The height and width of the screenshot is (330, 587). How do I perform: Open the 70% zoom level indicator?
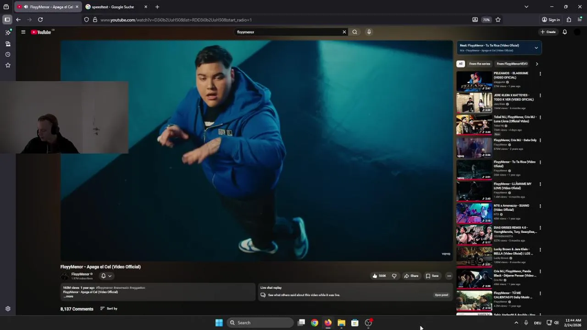coord(486,20)
